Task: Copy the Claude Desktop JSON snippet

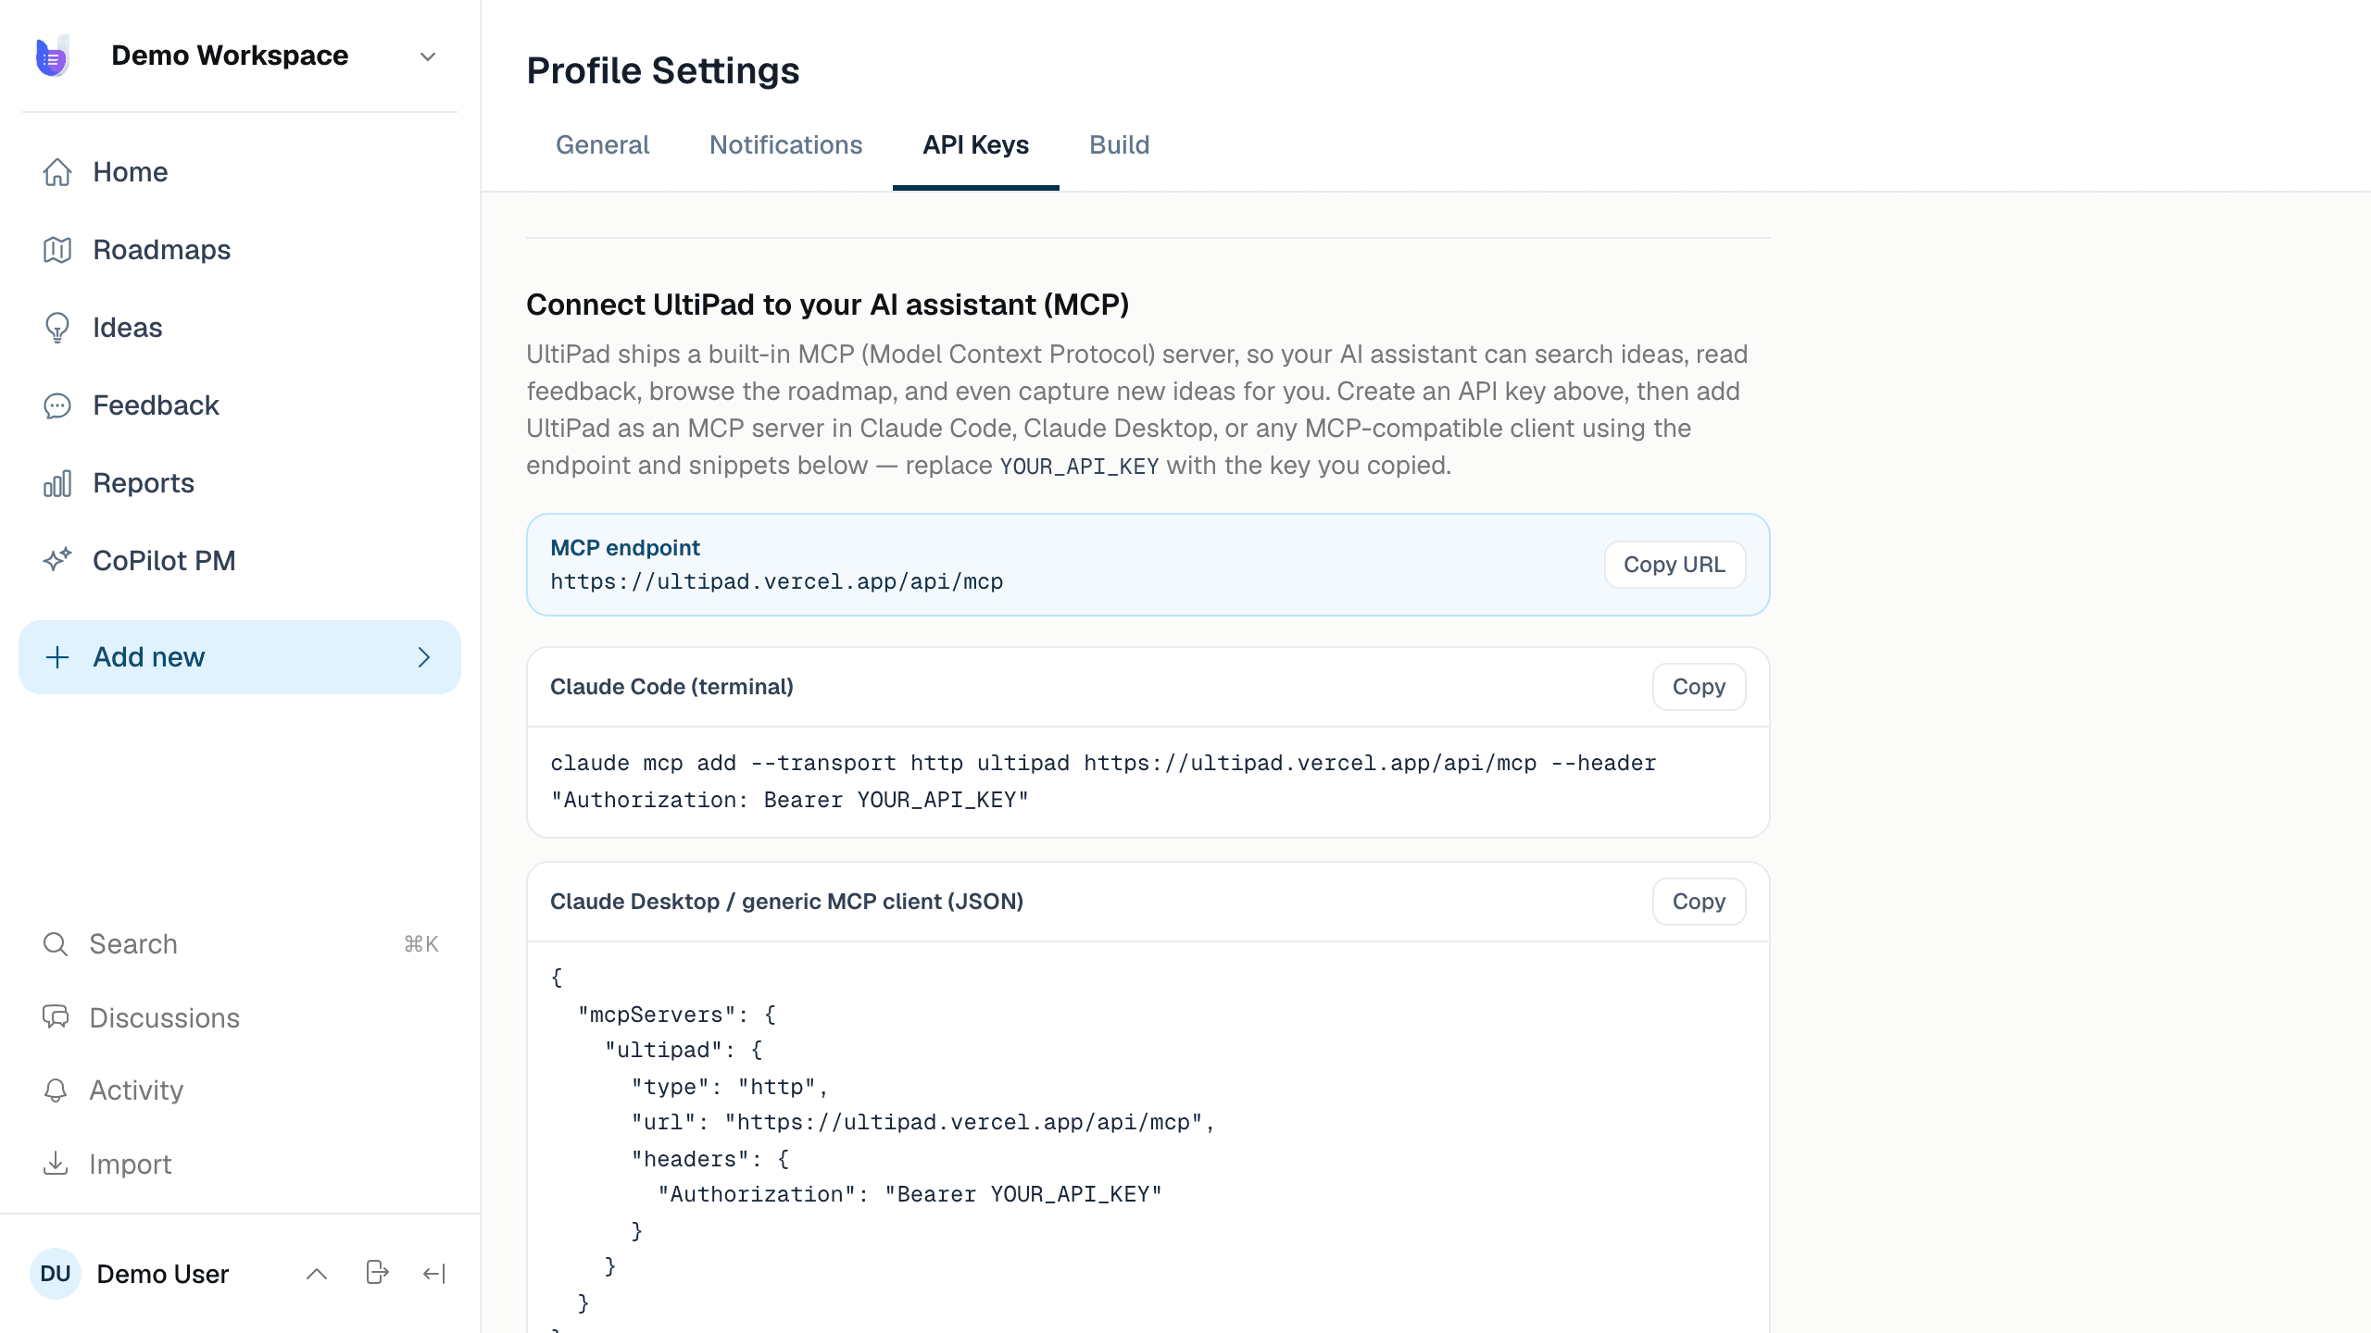Action: click(x=1699, y=902)
